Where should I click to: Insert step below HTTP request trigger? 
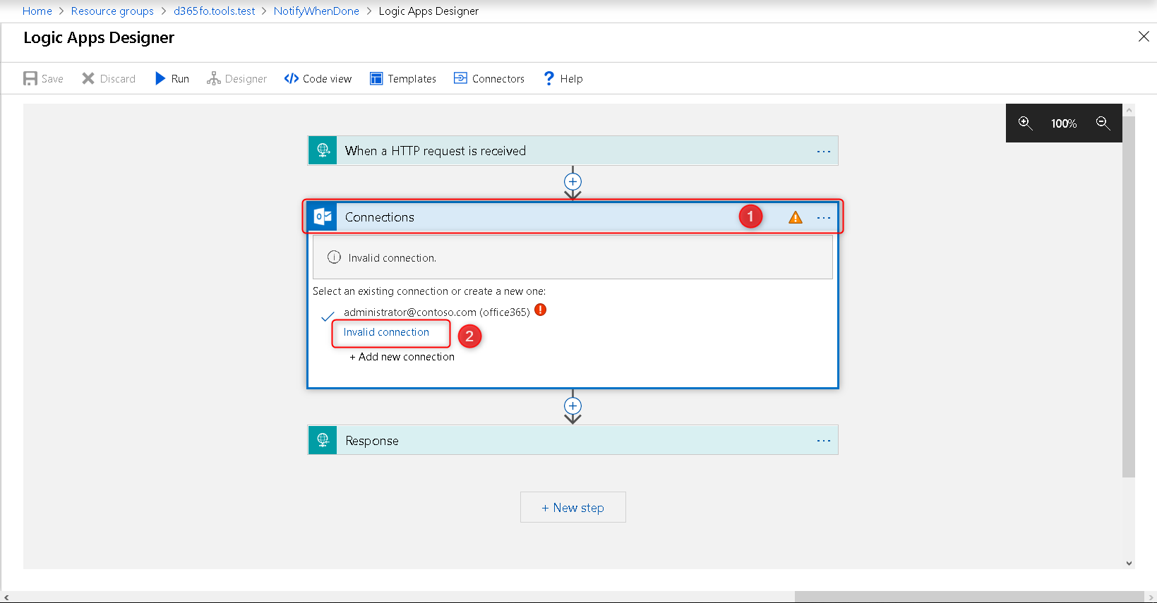(572, 181)
